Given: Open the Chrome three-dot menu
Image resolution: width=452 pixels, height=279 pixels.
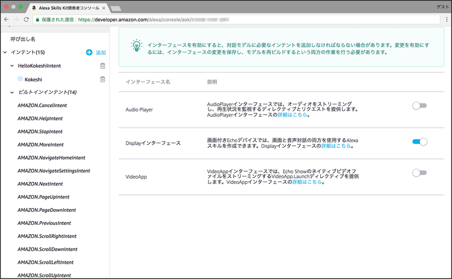Looking at the screenshot, I should [446, 20].
